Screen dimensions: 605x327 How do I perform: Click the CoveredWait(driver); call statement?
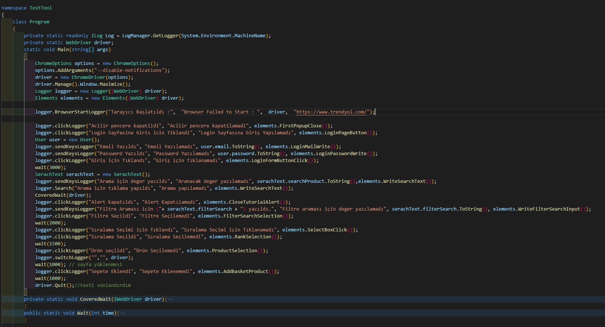tap(63, 195)
